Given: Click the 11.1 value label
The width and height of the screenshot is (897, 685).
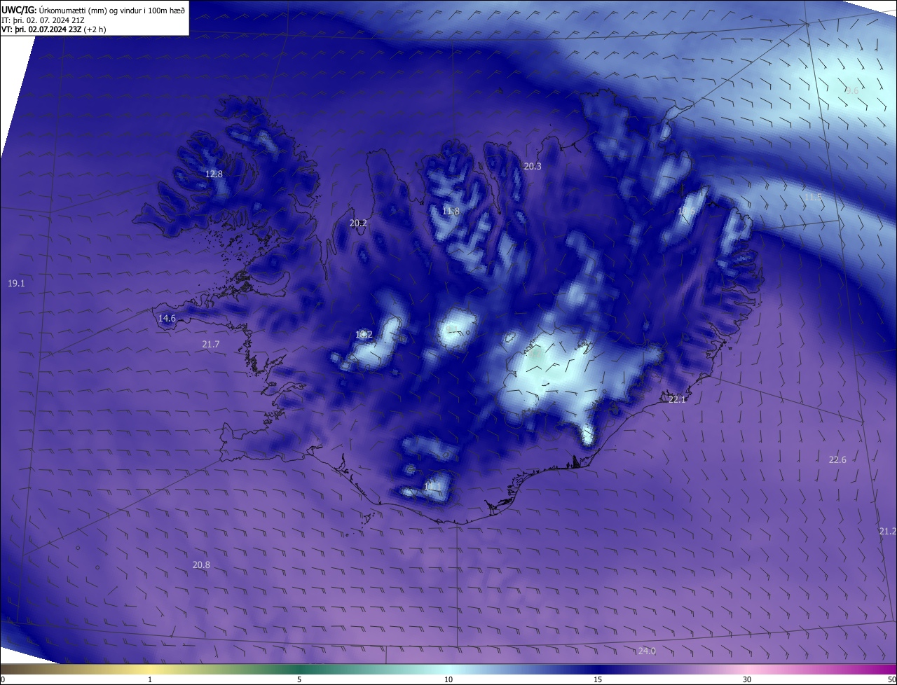Looking at the screenshot, I should click(433, 486).
